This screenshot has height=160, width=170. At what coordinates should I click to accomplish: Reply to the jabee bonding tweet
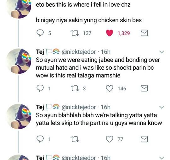point(40,88)
